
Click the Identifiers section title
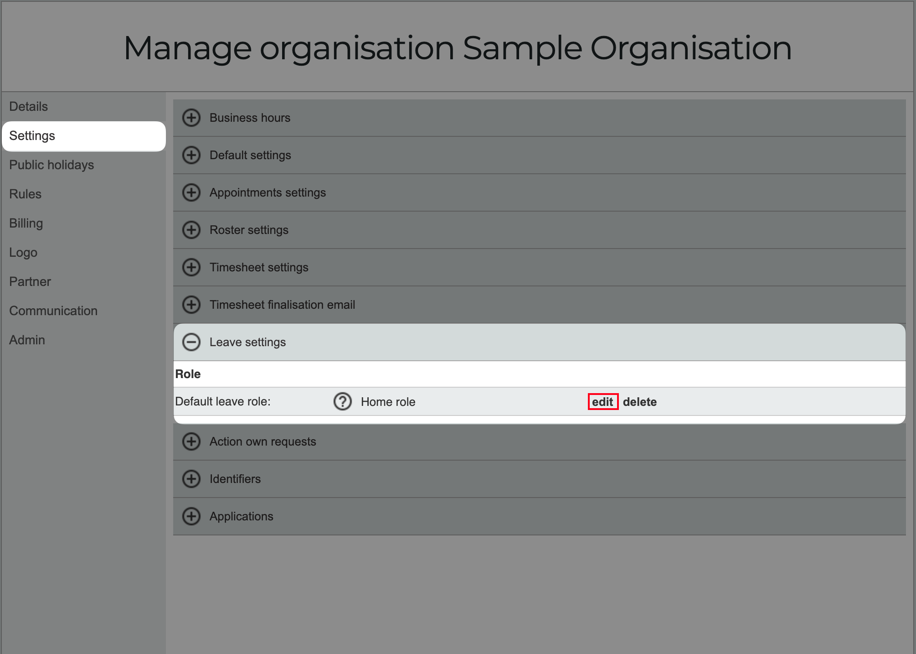(235, 479)
